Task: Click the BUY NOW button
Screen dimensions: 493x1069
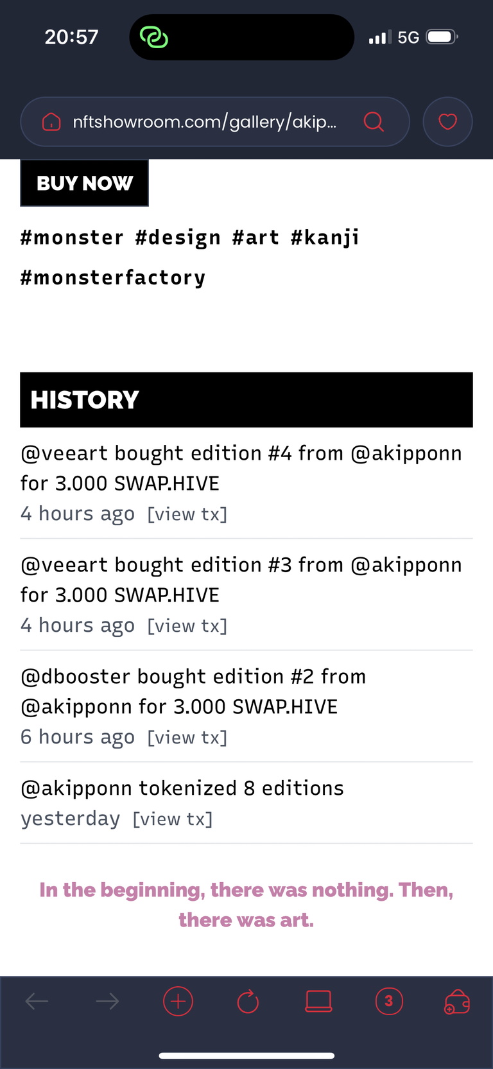Action: pyautogui.click(x=85, y=183)
